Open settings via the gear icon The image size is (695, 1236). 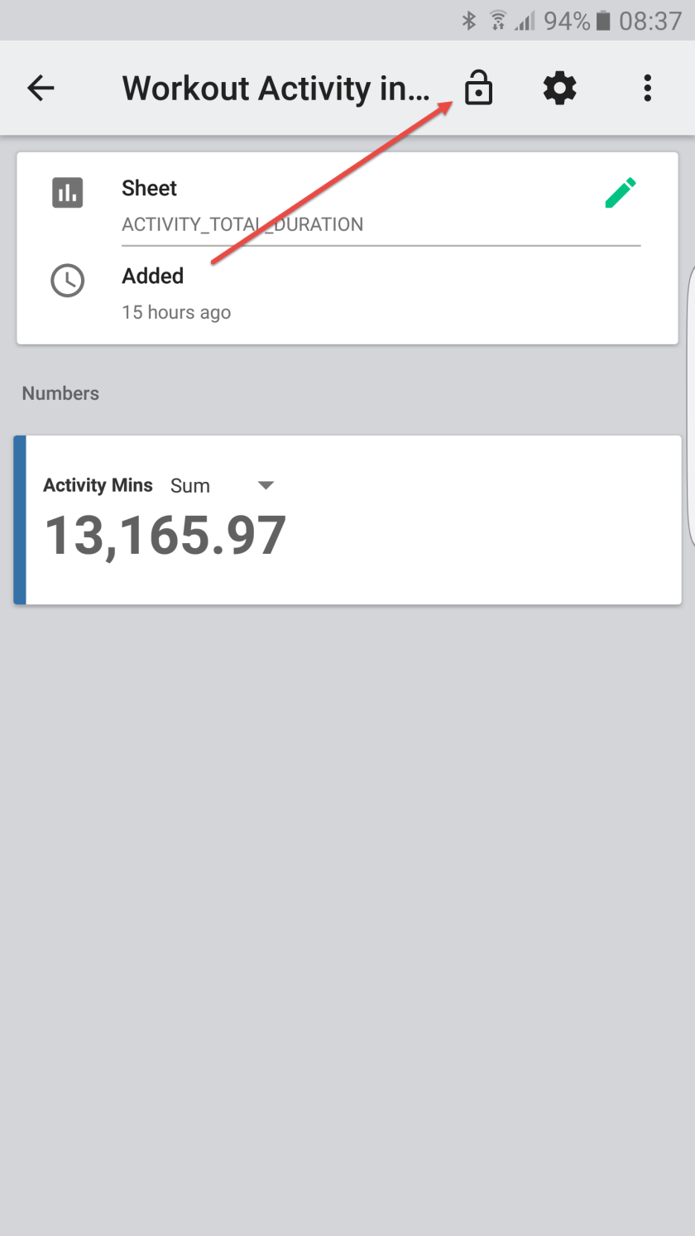point(559,88)
